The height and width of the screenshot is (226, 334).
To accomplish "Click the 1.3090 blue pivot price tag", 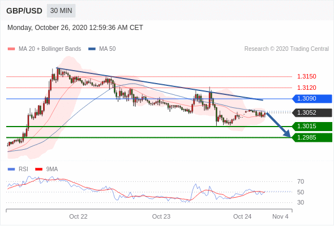I will [312, 99].
